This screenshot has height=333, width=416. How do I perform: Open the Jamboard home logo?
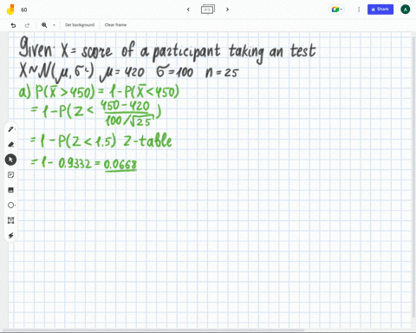10,10
